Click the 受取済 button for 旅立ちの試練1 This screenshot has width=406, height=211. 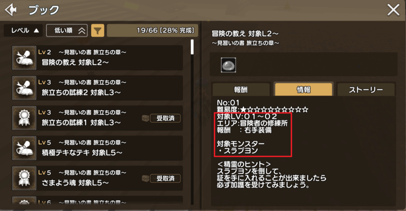[165, 118]
